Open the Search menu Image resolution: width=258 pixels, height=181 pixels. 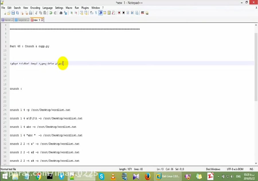pos(17,8)
